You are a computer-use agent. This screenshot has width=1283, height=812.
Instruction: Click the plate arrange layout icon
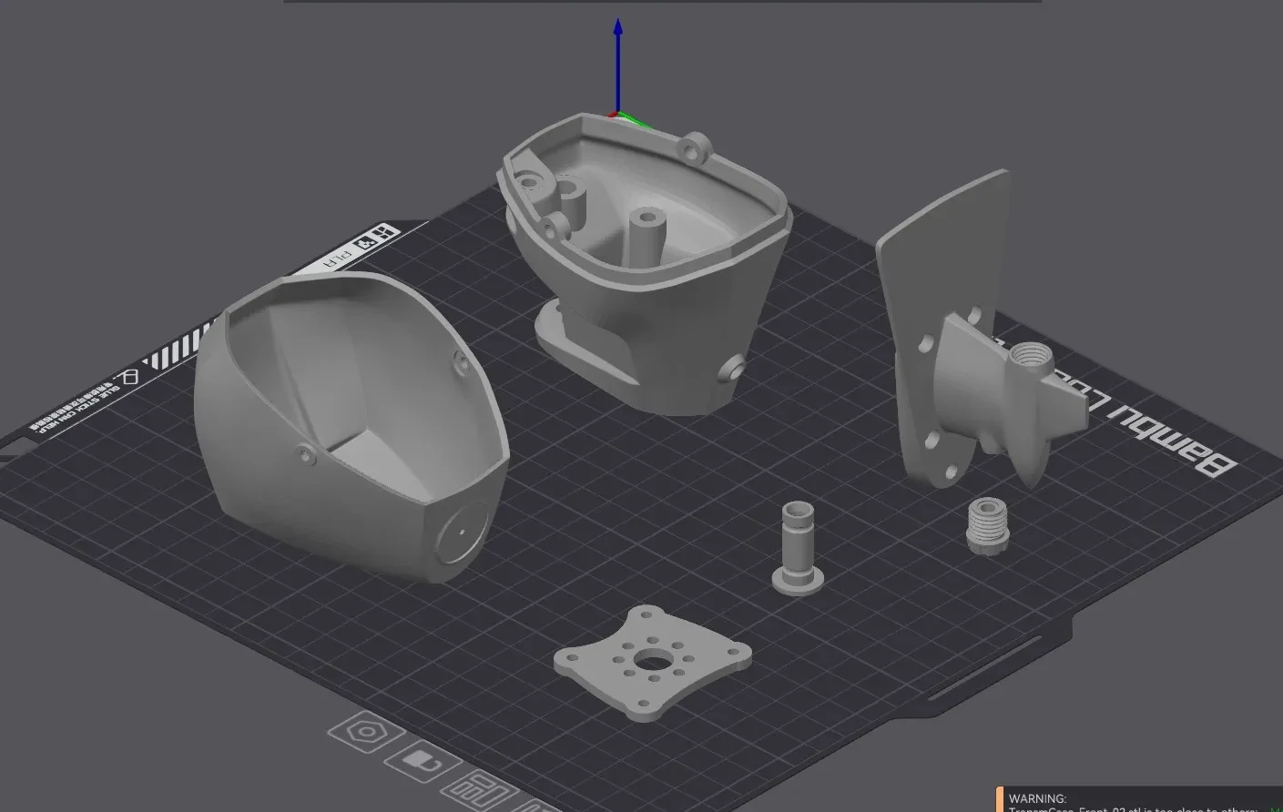[481, 790]
